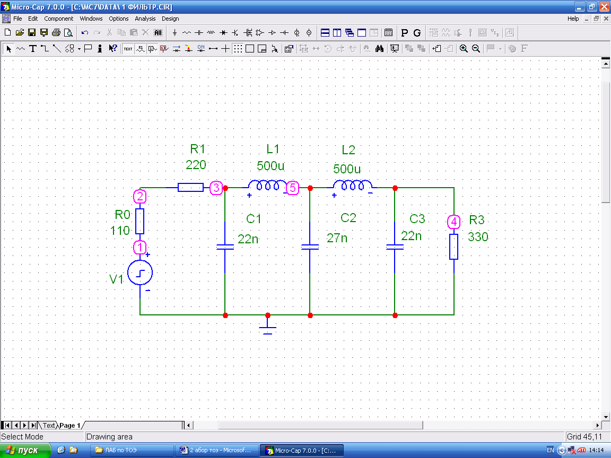Pick the resistor component icon in the toolbar

pos(187,33)
